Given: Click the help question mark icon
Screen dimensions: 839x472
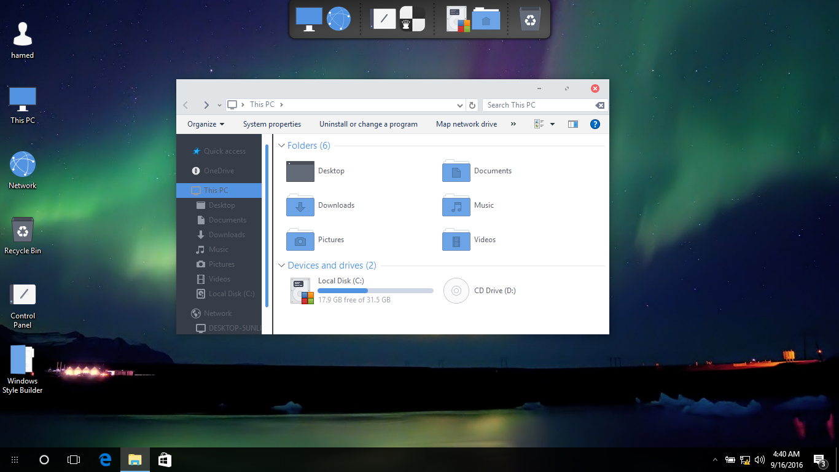Looking at the screenshot, I should click(595, 124).
